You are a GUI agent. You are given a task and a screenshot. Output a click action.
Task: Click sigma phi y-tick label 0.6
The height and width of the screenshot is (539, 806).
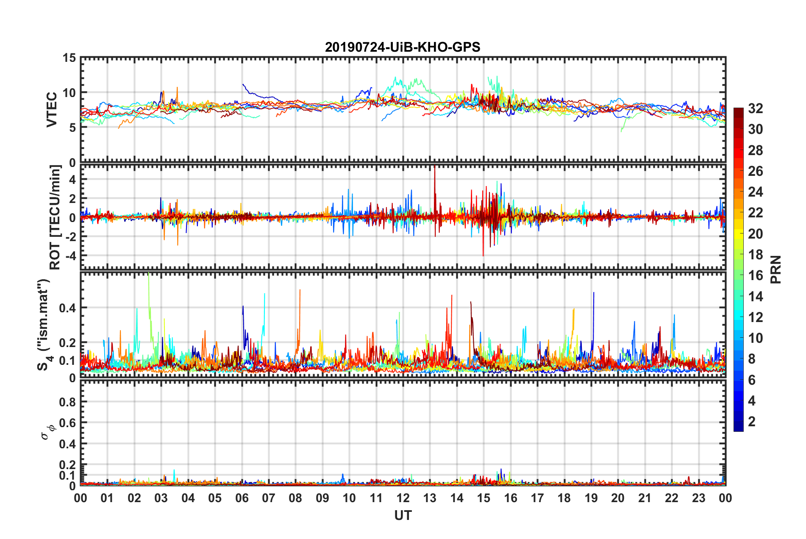[67, 423]
